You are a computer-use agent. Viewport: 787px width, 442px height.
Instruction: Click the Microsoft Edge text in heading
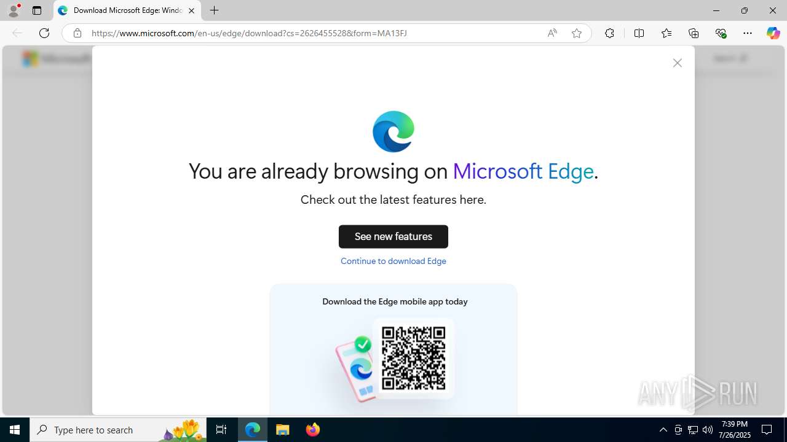523,171
